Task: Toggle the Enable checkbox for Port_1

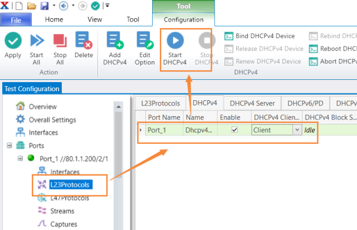Action: 234,130
